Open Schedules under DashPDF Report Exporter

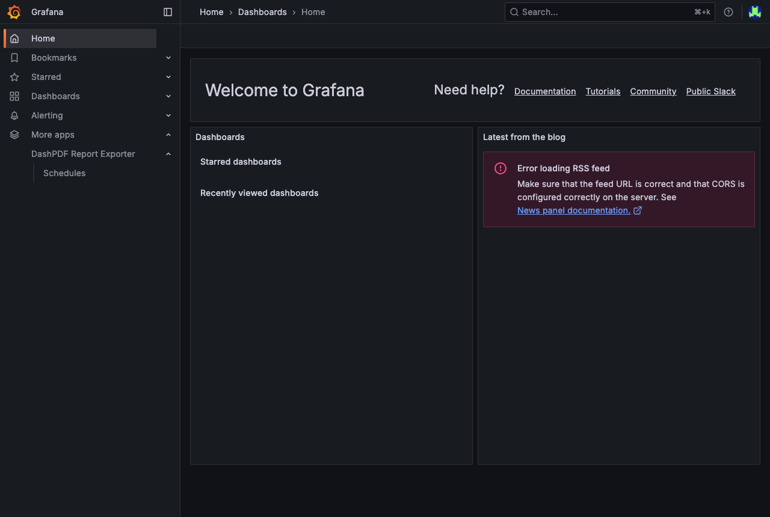[x=64, y=173]
